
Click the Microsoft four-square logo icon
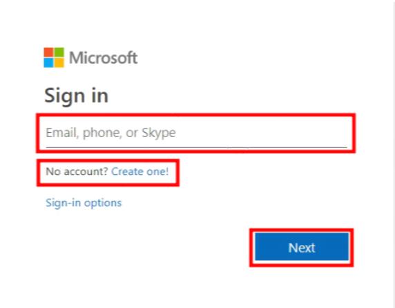pyautogui.click(x=54, y=57)
